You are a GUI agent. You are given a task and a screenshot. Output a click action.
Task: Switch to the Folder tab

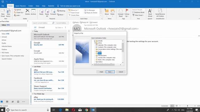pyautogui.click(x=31, y=6)
